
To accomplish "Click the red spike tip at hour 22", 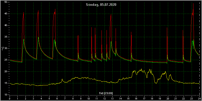I will pos(183,30).
